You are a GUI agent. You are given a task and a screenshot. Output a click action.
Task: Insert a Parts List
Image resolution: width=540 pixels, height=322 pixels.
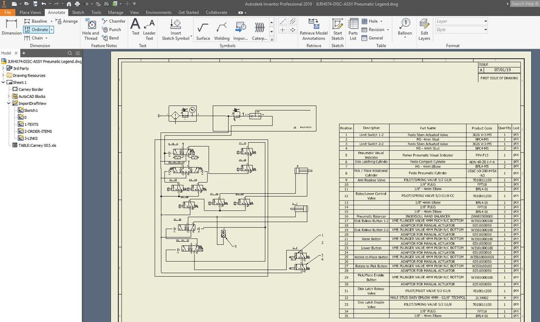(x=353, y=29)
